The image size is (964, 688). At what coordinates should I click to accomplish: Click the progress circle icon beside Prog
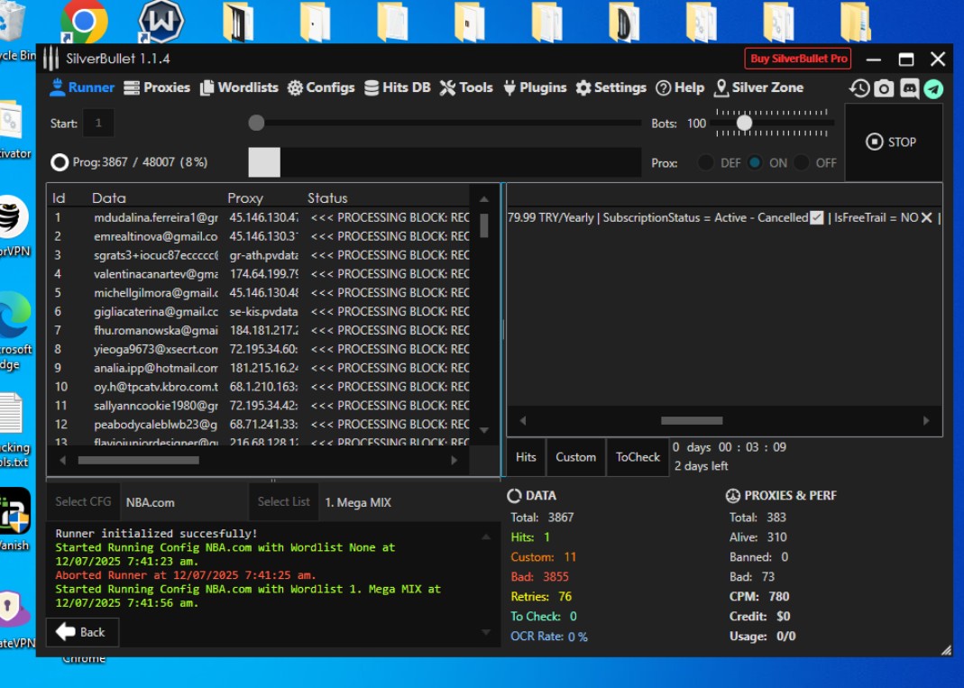(x=60, y=162)
